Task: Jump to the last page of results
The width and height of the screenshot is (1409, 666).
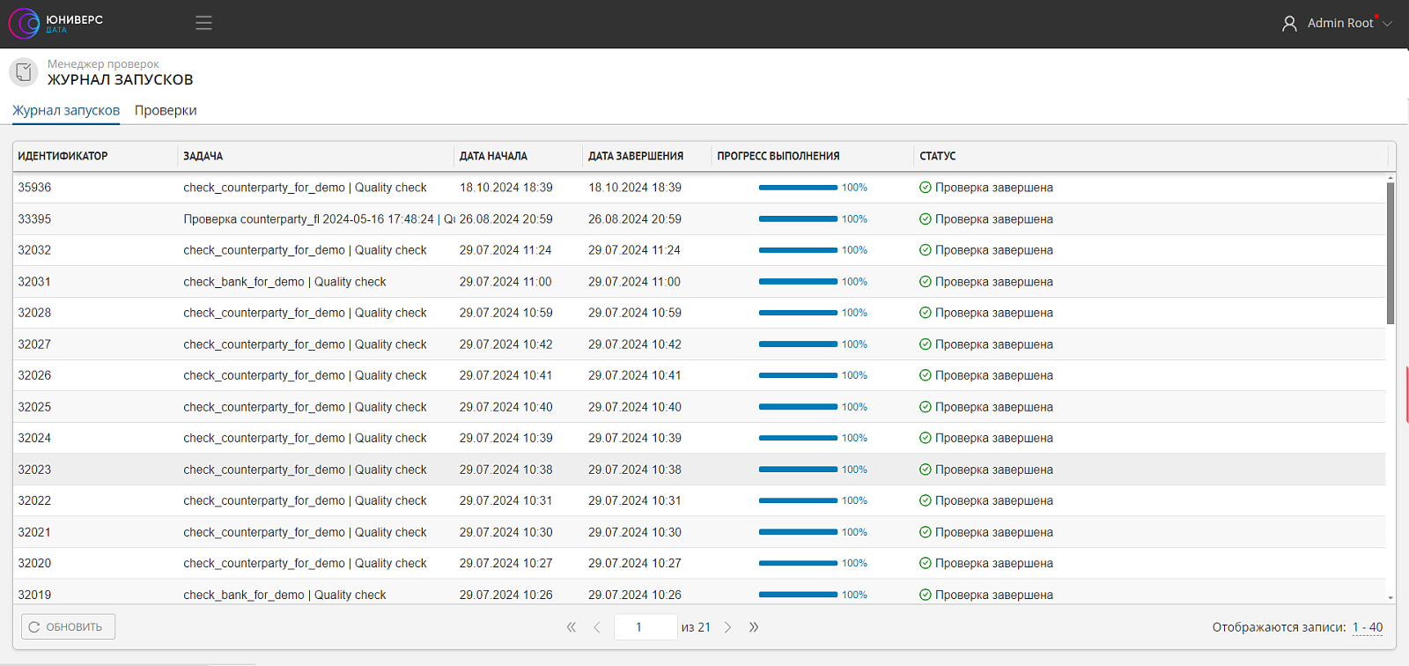Action: coord(754,627)
